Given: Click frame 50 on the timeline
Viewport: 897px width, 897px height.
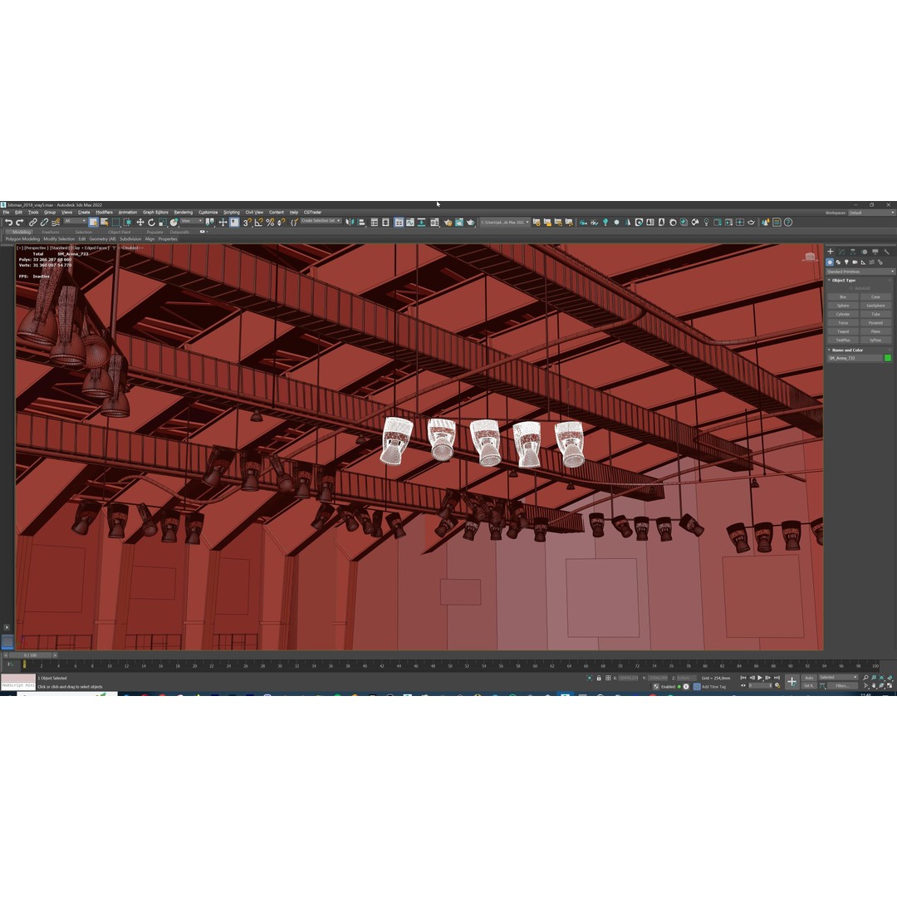Looking at the screenshot, I should [450, 664].
